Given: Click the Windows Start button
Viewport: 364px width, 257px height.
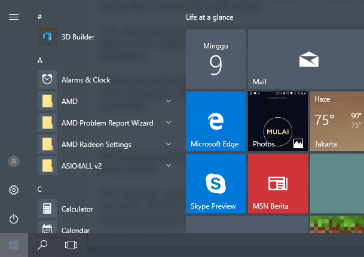Looking at the screenshot, I should (14, 245).
